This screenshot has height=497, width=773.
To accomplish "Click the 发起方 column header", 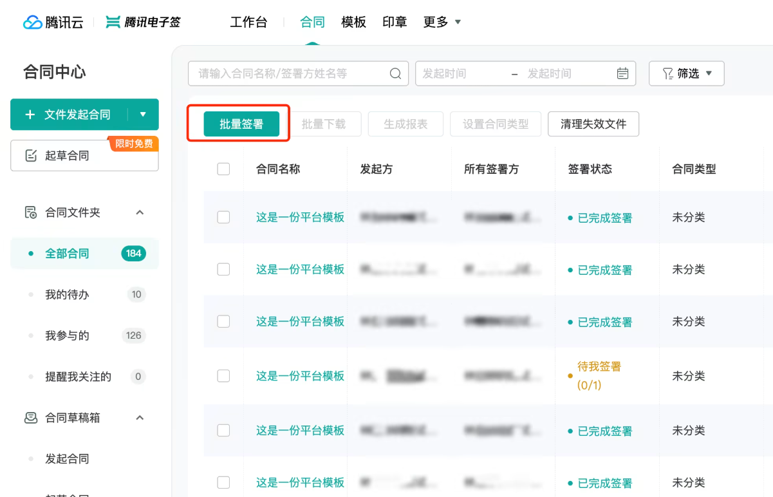I will click(377, 169).
